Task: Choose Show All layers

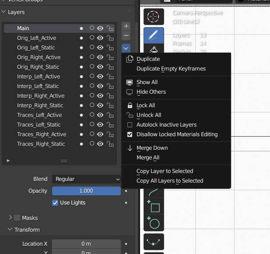Action: pyautogui.click(x=176, y=82)
